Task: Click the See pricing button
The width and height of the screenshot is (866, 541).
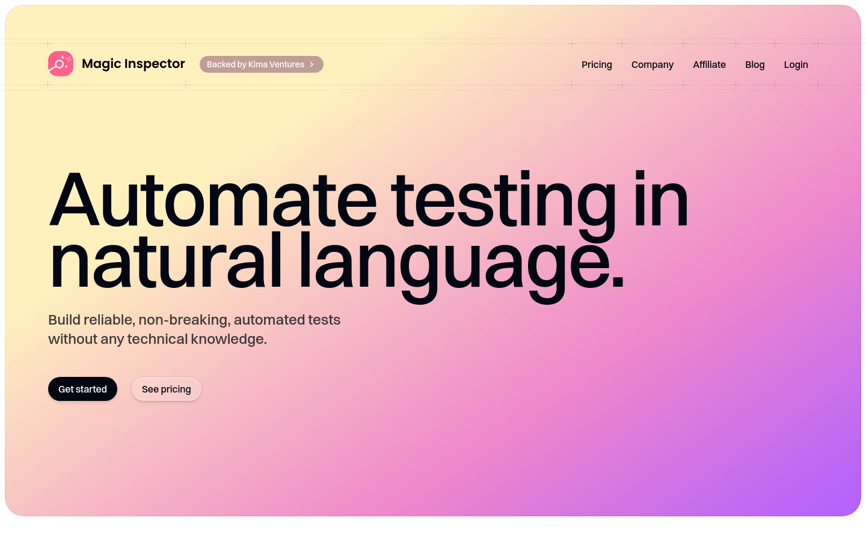Action: [x=167, y=389]
